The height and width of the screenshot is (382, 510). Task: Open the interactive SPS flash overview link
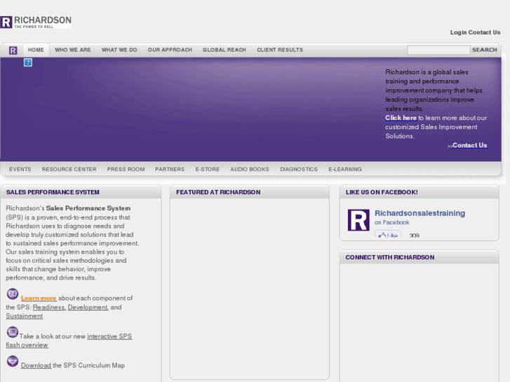pos(109,336)
